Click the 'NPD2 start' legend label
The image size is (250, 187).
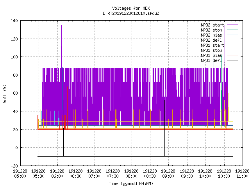coord(212,25)
